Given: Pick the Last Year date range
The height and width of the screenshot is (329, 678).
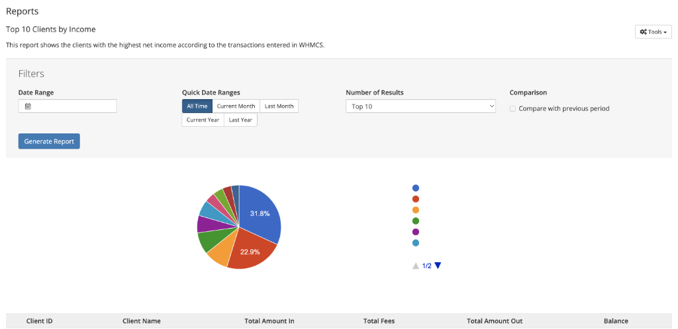Looking at the screenshot, I should pos(240,120).
